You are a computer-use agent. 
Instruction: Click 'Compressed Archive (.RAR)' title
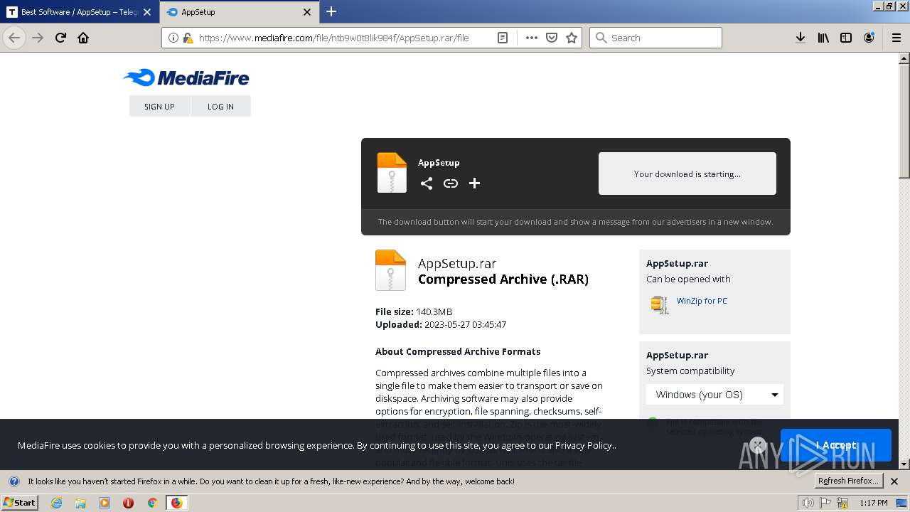tap(503, 279)
